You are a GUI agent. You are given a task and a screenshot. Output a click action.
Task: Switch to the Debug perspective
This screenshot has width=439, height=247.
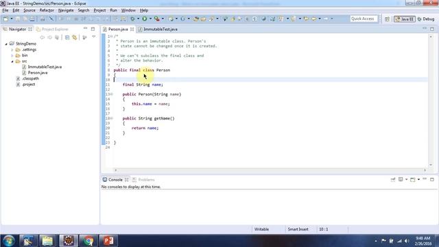tap(426, 19)
